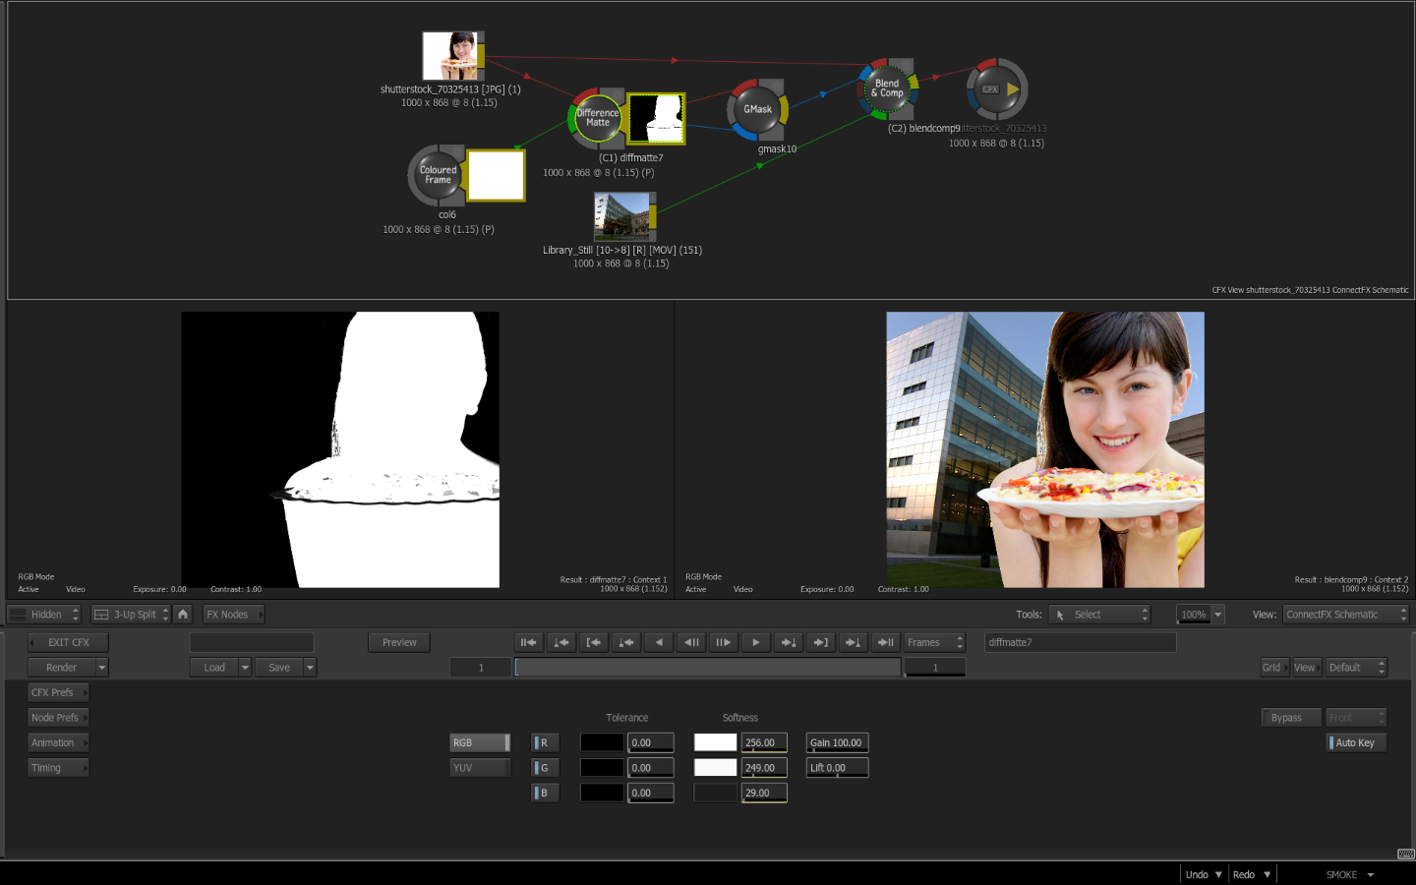
Task: Jump to the first frame
Action: coord(528,643)
